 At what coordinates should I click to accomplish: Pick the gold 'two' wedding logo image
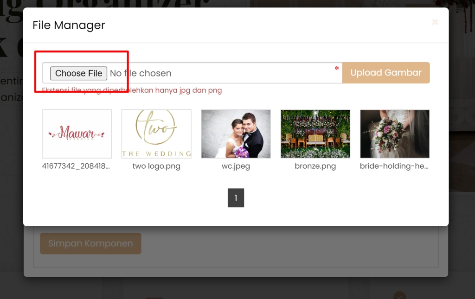(156, 134)
